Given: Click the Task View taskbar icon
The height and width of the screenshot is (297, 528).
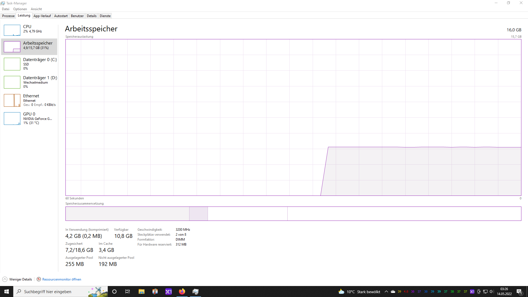Looking at the screenshot, I should pyautogui.click(x=128, y=291).
